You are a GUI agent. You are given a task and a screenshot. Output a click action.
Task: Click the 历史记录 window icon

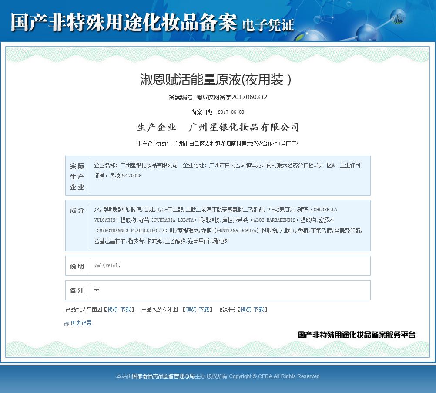tap(67, 324)
